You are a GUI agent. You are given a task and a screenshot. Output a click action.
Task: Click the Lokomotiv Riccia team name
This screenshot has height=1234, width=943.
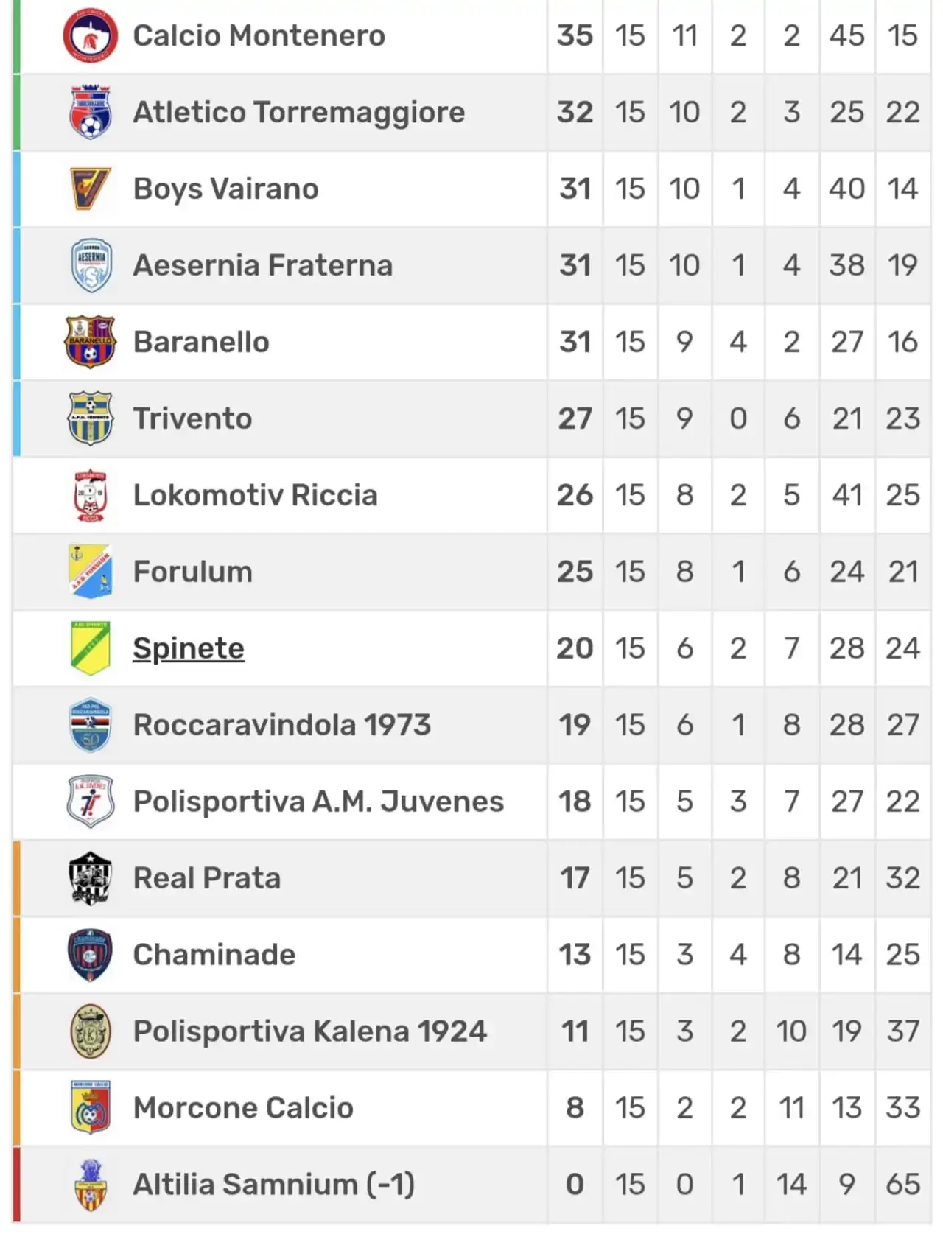(255, 495)
